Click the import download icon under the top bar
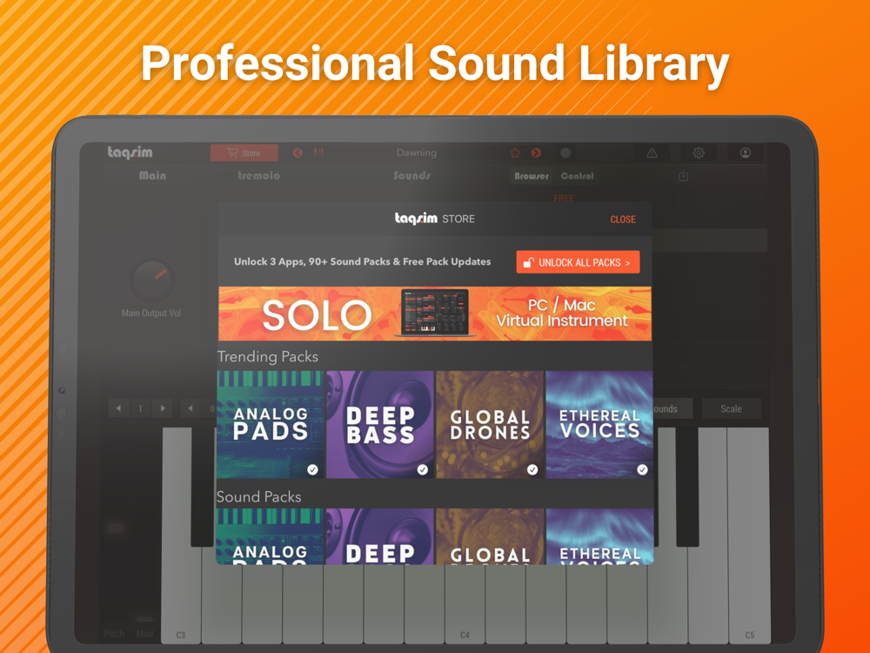870x653 pixels. click(x=684, y=176)
